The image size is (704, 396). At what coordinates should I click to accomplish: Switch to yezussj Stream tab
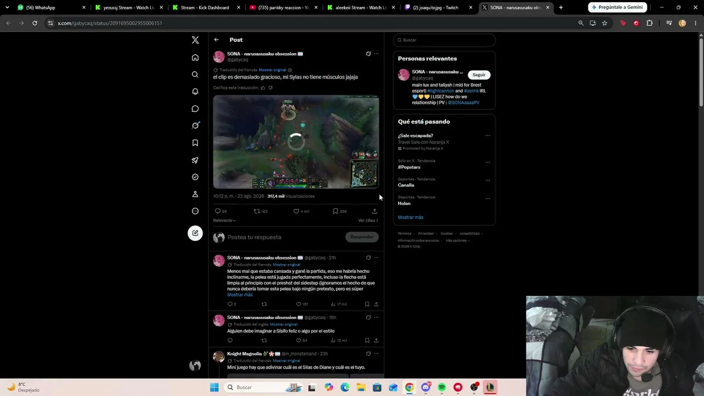point(129,8)
